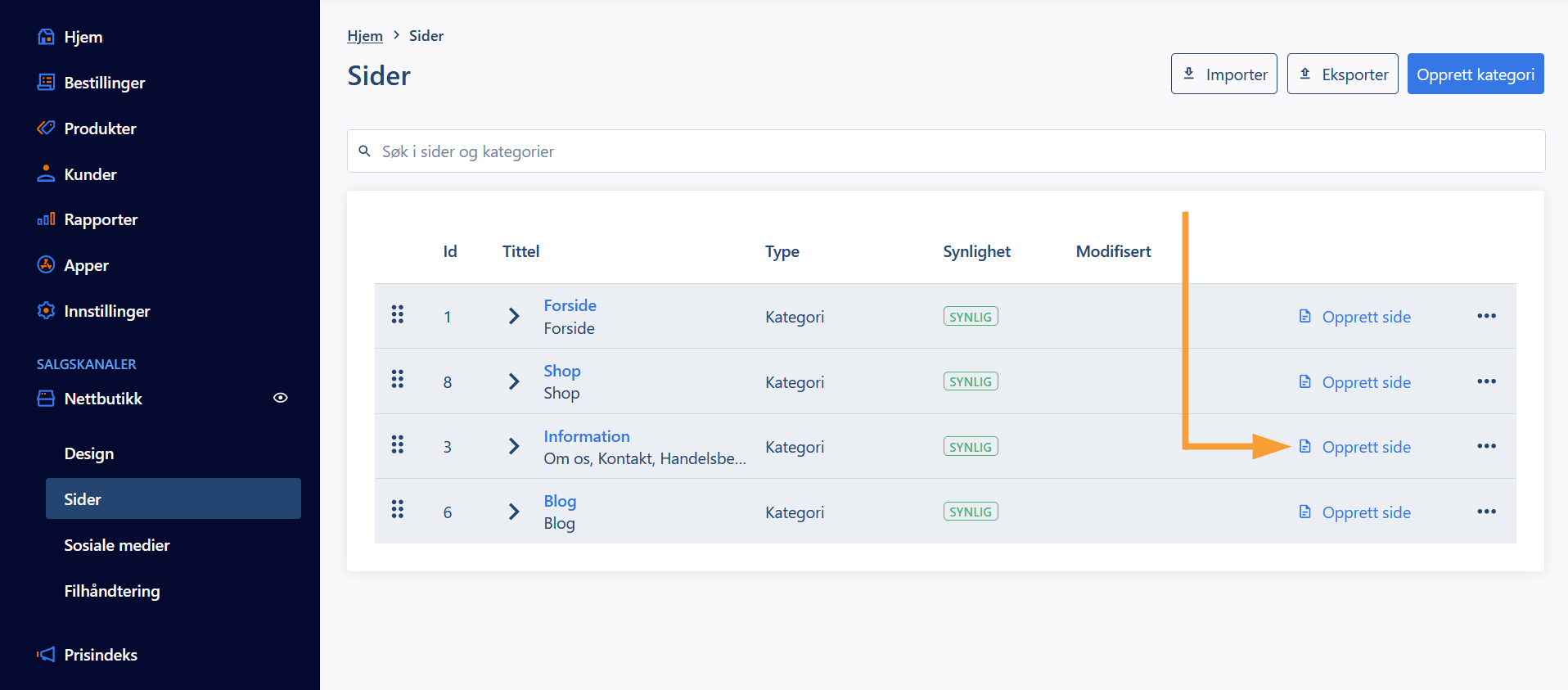1568x690 pixels.
Task: Expand the Shop category row
Action: pyautogui.click(x=514, y=381)
